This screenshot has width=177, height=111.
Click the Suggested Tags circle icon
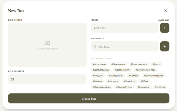tap(92, 59)
